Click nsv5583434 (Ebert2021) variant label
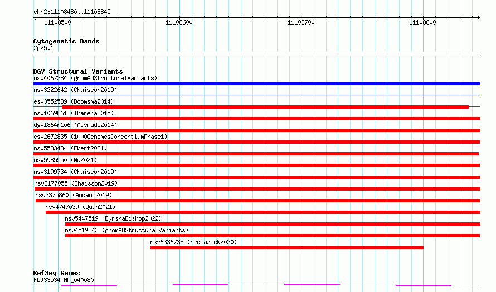Viewport: 496px width, 292px height. click(70, 148)
